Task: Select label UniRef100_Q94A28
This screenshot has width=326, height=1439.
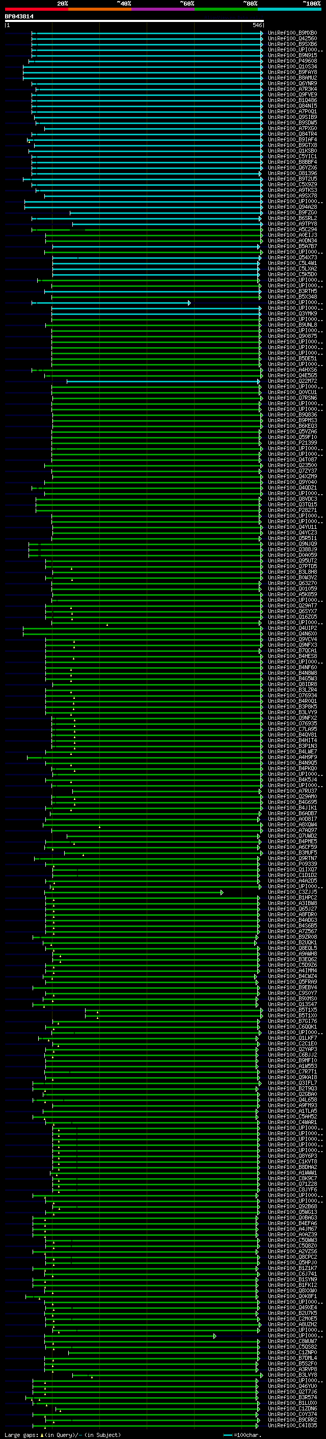Action: 292,207
